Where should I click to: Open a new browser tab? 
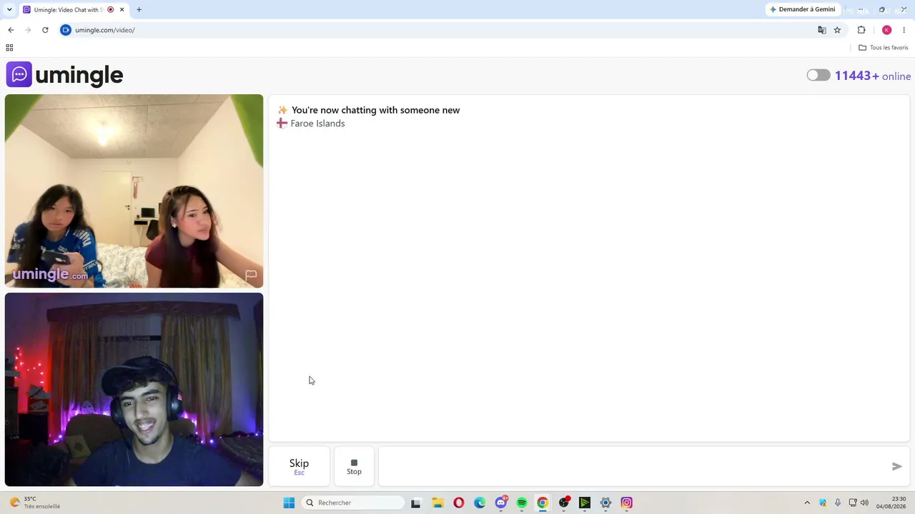click(x=139, y=10)
